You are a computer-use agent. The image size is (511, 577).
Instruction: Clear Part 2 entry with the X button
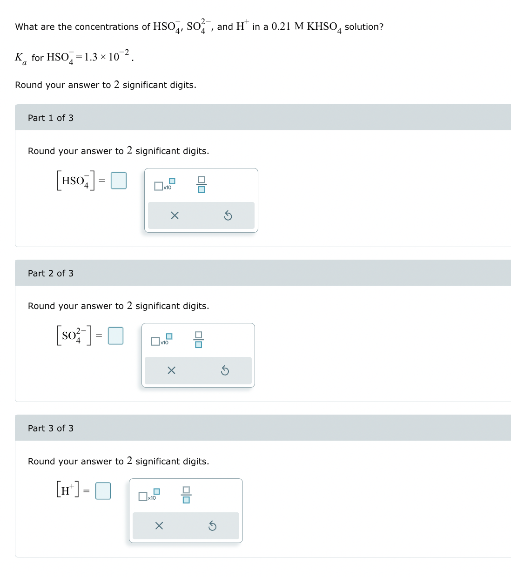tap(171, 370)
